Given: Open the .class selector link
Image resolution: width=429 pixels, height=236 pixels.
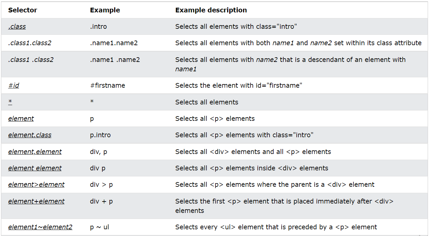Looking at the screenshot, I should pos(17,26).
